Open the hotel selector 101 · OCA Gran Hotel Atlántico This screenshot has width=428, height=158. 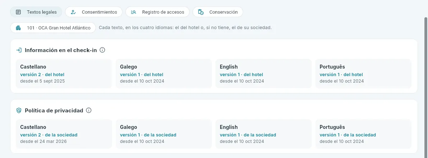click(53, 28)
